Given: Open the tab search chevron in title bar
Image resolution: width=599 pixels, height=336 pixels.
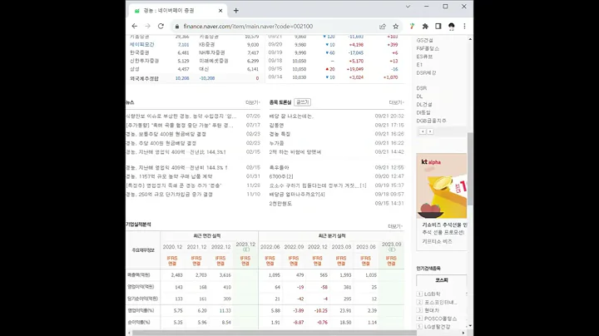Looking at the screenshot, I should 408,7.
